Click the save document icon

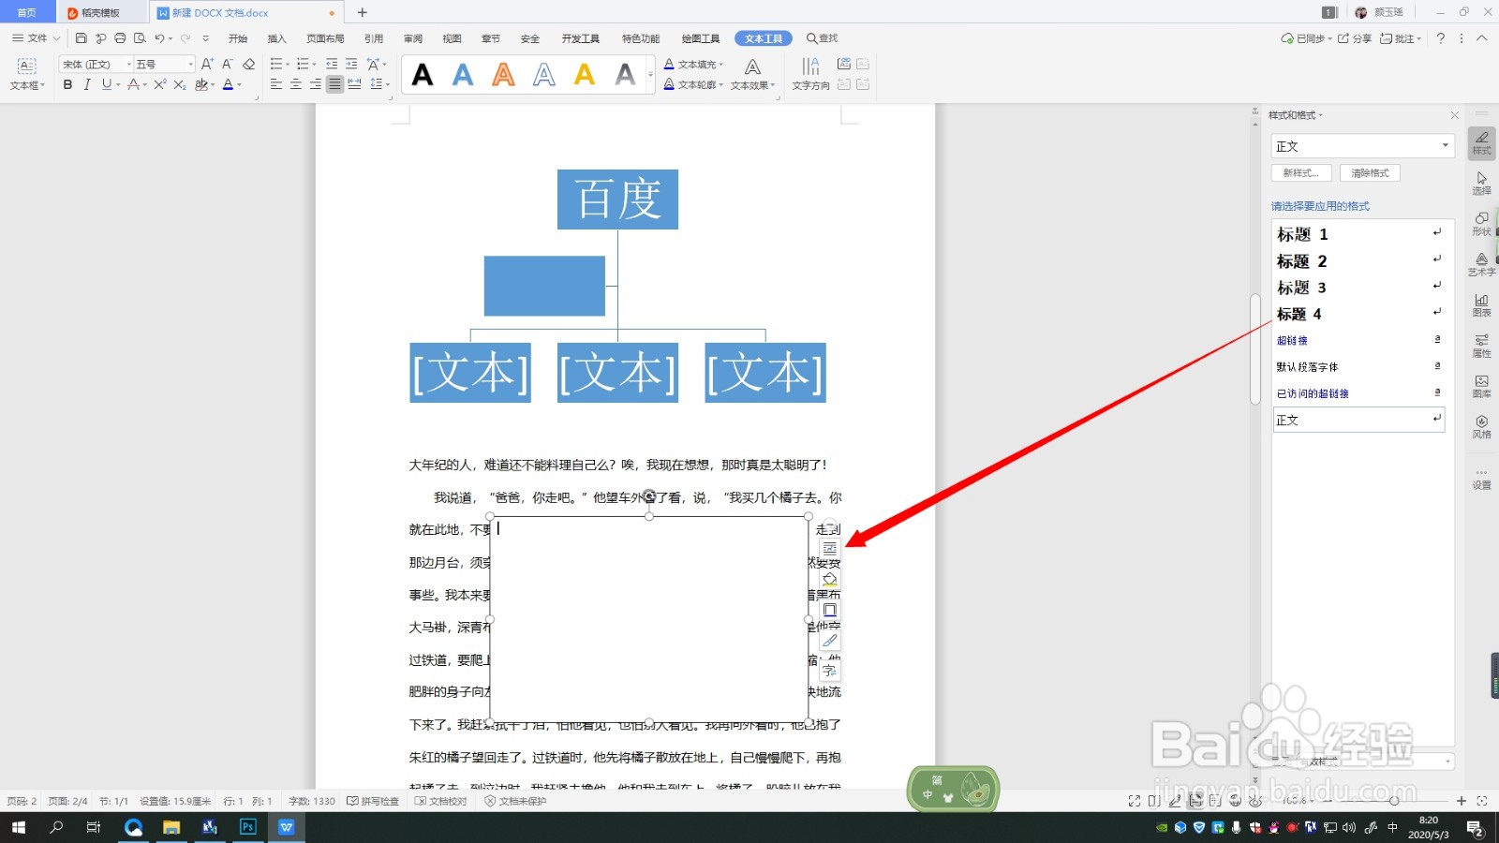82,38
